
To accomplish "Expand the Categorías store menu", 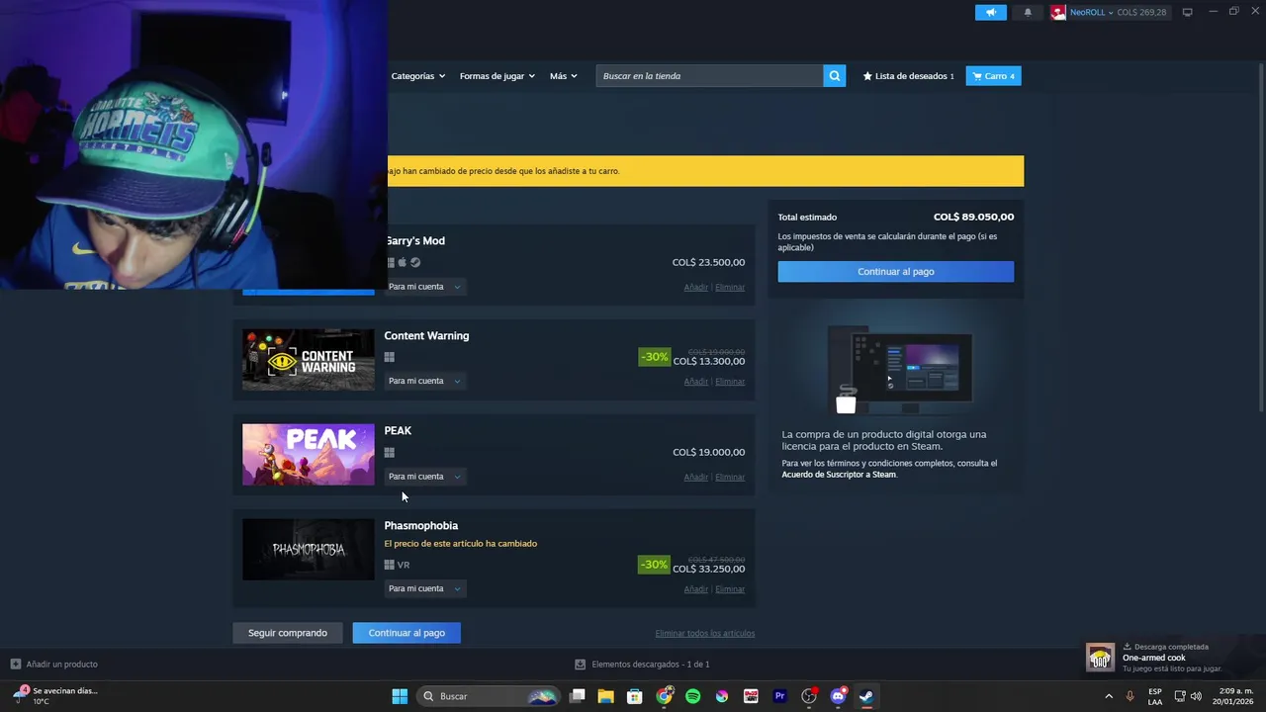I will [x=417, y=76].
